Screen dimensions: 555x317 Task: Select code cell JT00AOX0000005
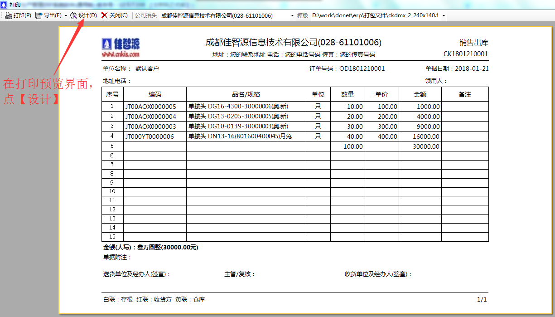150,107
